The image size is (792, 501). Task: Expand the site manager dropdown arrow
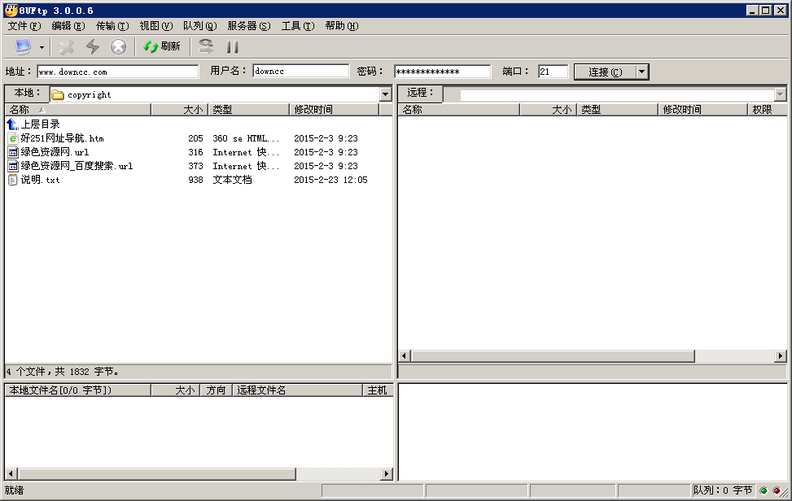[x=40, y=46]
